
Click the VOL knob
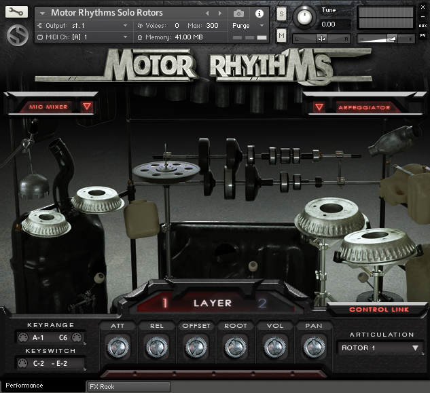tap(275, 348)
